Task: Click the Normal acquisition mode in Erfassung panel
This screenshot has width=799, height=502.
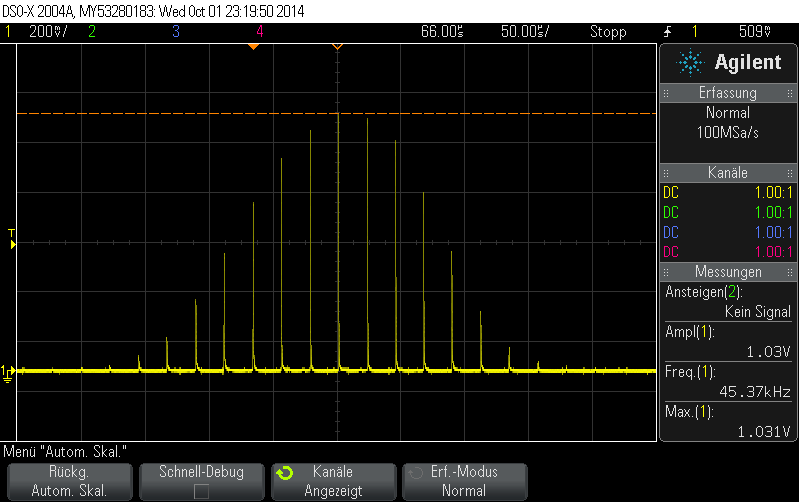Action: click(728, 113)
